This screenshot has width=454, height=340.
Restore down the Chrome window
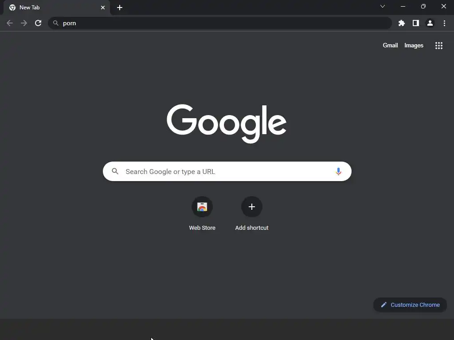423,6
